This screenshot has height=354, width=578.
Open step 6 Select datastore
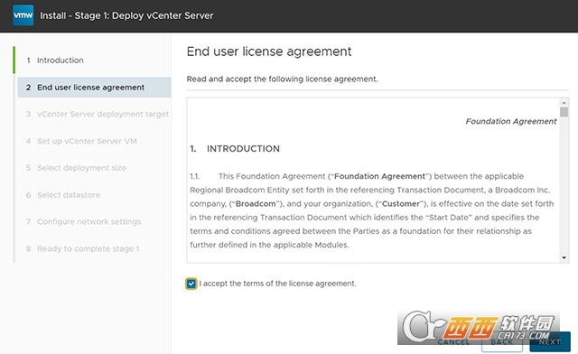click(x=63, y=195)
